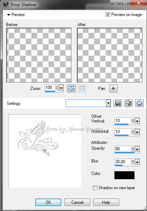Click the Fit to window preview icon
This screenshot has height=211, width=147.
[71, 89]
